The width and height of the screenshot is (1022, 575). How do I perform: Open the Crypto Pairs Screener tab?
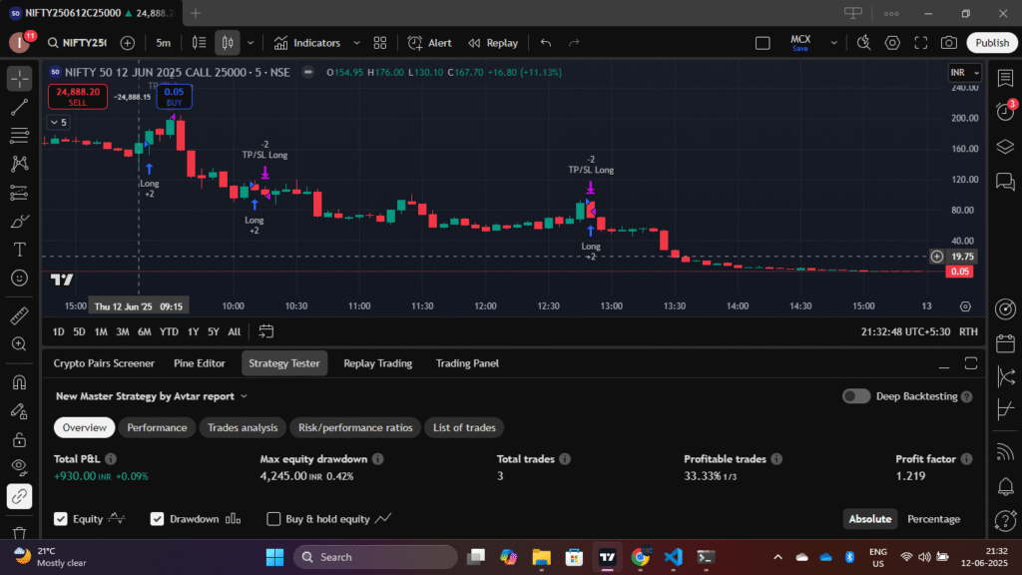pos(104,363)
